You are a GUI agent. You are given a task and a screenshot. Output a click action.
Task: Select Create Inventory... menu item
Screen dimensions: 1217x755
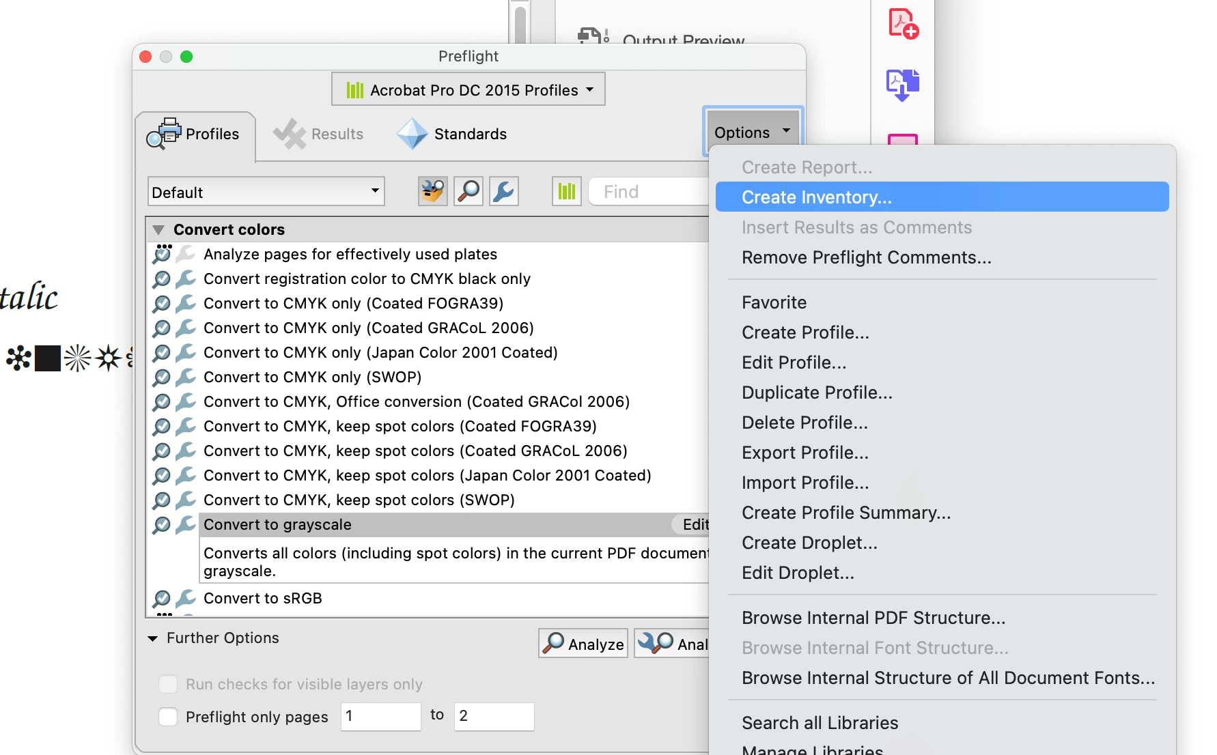click(x=942, y=197)
